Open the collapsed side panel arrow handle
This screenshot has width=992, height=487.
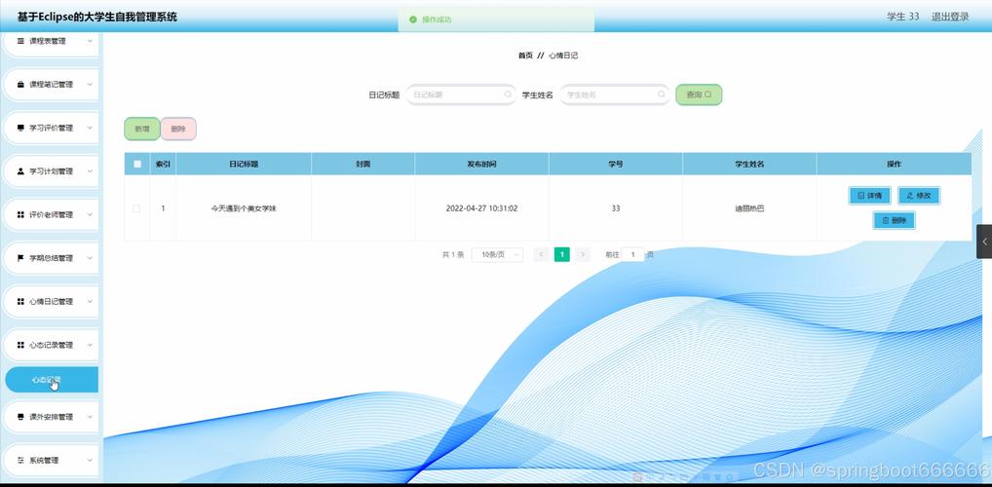984,242
